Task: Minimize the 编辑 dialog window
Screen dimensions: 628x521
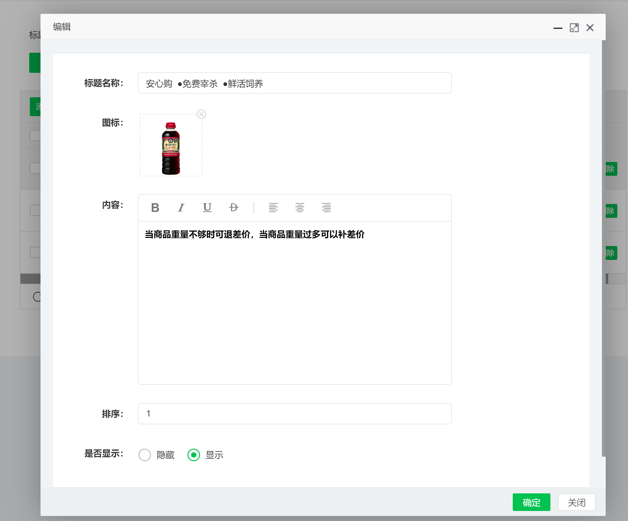Action: coord(558,28)
